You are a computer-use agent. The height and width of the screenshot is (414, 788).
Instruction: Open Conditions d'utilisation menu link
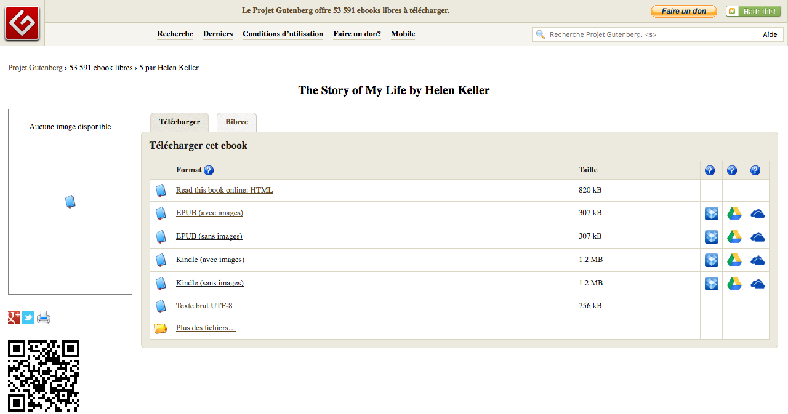click(283, 34)
